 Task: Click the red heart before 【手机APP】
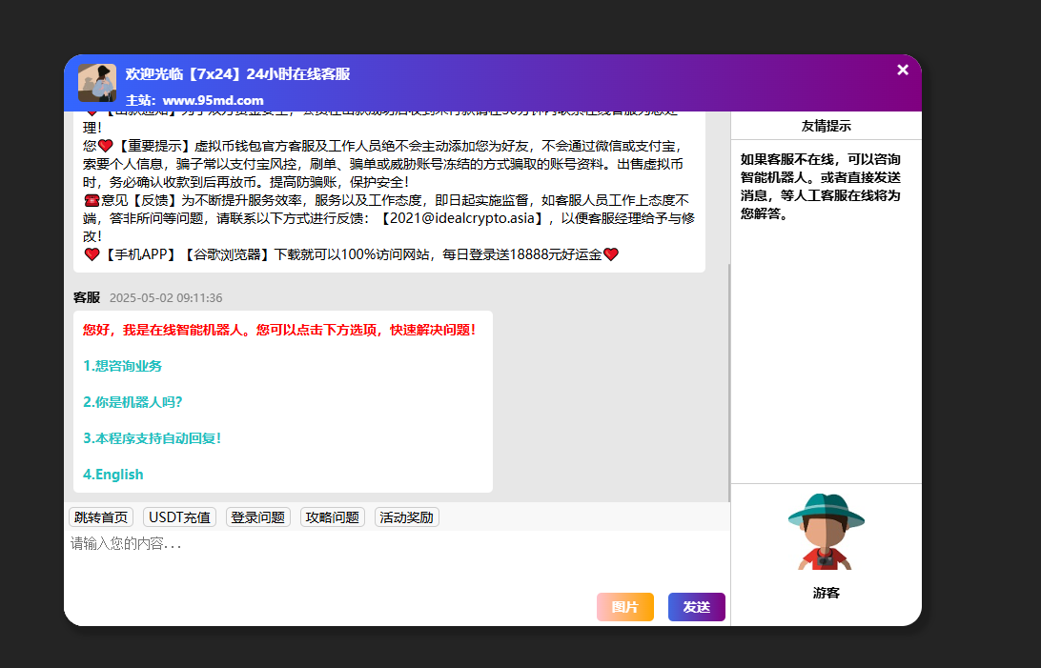(x=92, y=254)
